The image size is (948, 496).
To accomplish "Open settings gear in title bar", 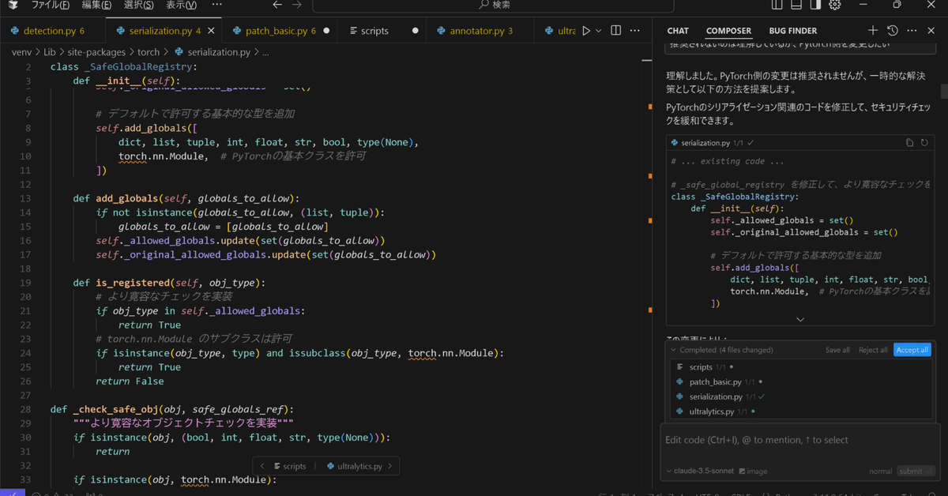I will (x=835, y=5).
